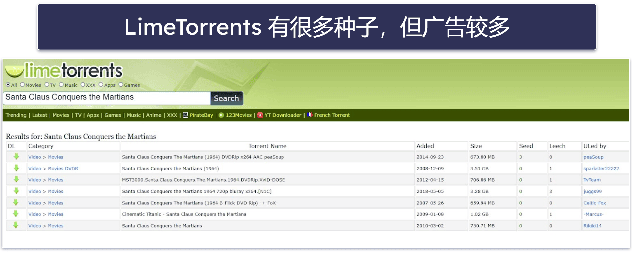Open uploader -Marcus- profile
This screenshot has height=253, width=632.
[x=593, y=214]
